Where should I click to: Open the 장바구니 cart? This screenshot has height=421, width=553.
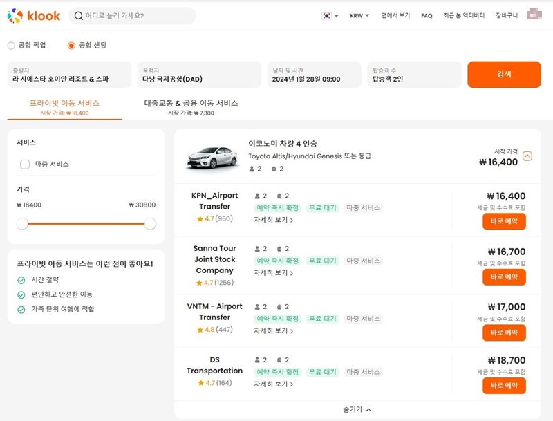point(507,15)
